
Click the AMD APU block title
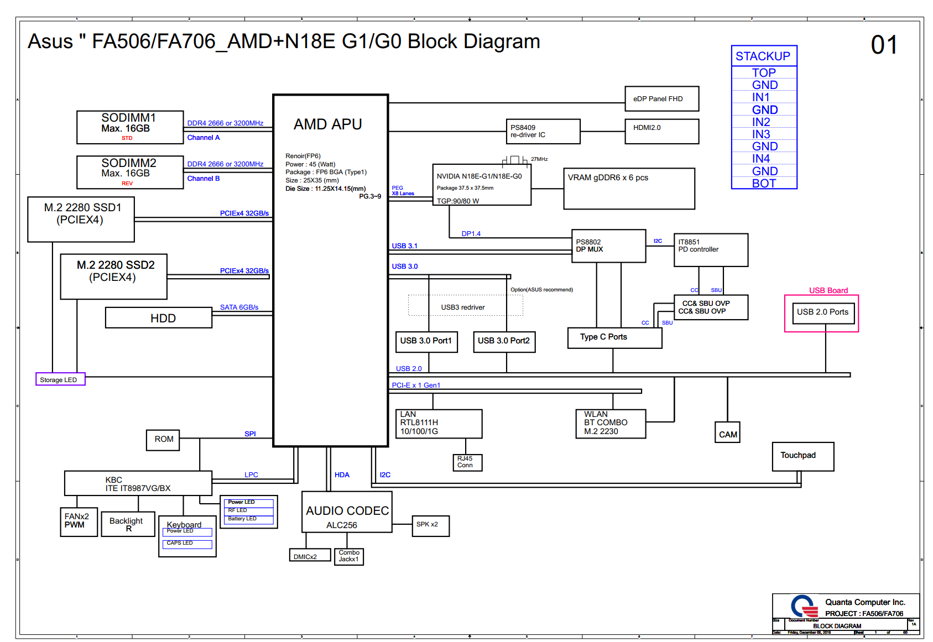pyautogui.click(x=327, y=124)
